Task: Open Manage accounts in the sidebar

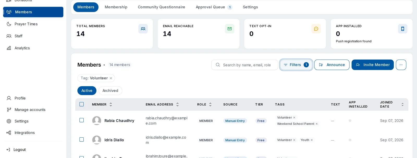Action: click(x=33, y=110)
